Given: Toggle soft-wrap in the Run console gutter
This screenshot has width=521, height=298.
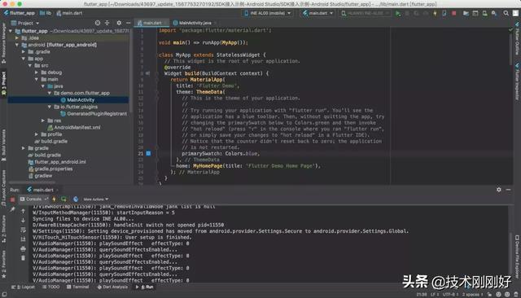Looking at the screenshot, I should [x=23, y=230].
